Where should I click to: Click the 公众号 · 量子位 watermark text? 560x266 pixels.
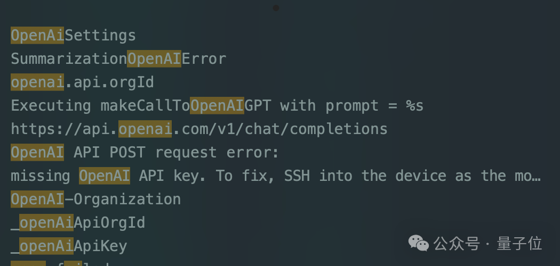point(488,244)
